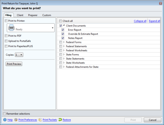
Task: Click the Print Preferences gear icon
Action: (x=16, y=120)
